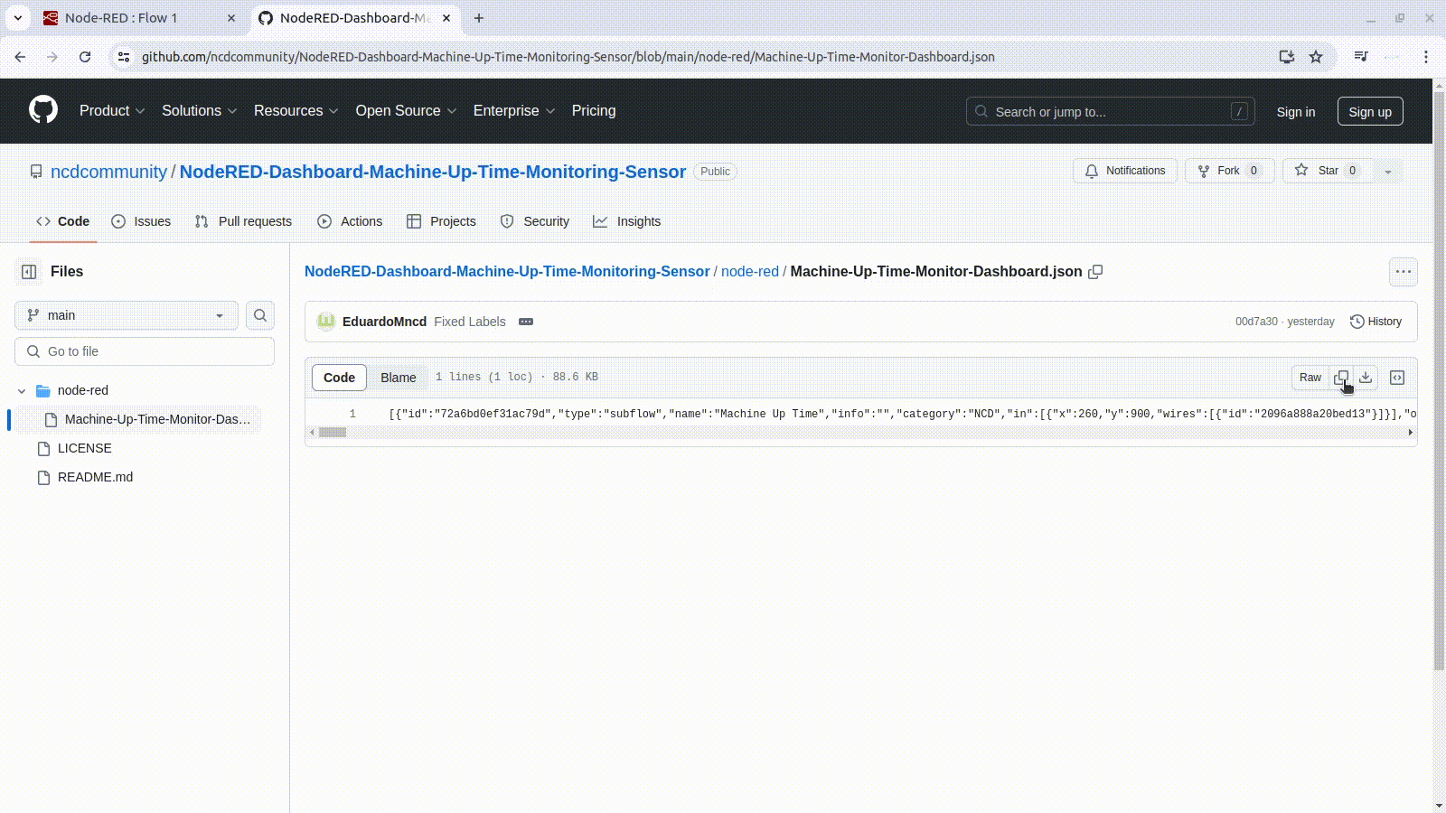Click the Go to file field
This screenshot has height=813, width=1446.
(x=145, y=351)
